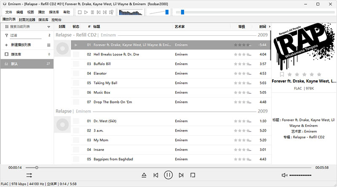This screenshot has height=187, width=337.
Task: Toggle playback order shuffle icon
Action: pyautogui.click(x=29, y=175)
